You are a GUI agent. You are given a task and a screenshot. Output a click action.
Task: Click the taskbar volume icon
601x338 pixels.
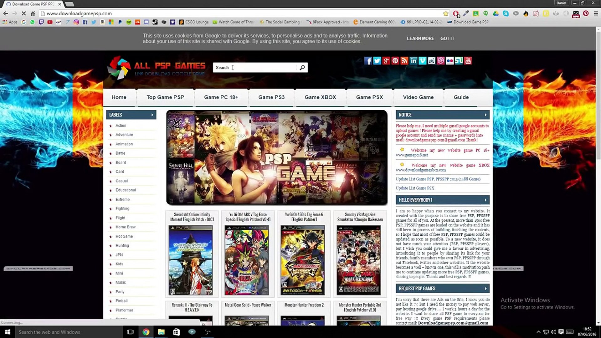tap(553, 332)
